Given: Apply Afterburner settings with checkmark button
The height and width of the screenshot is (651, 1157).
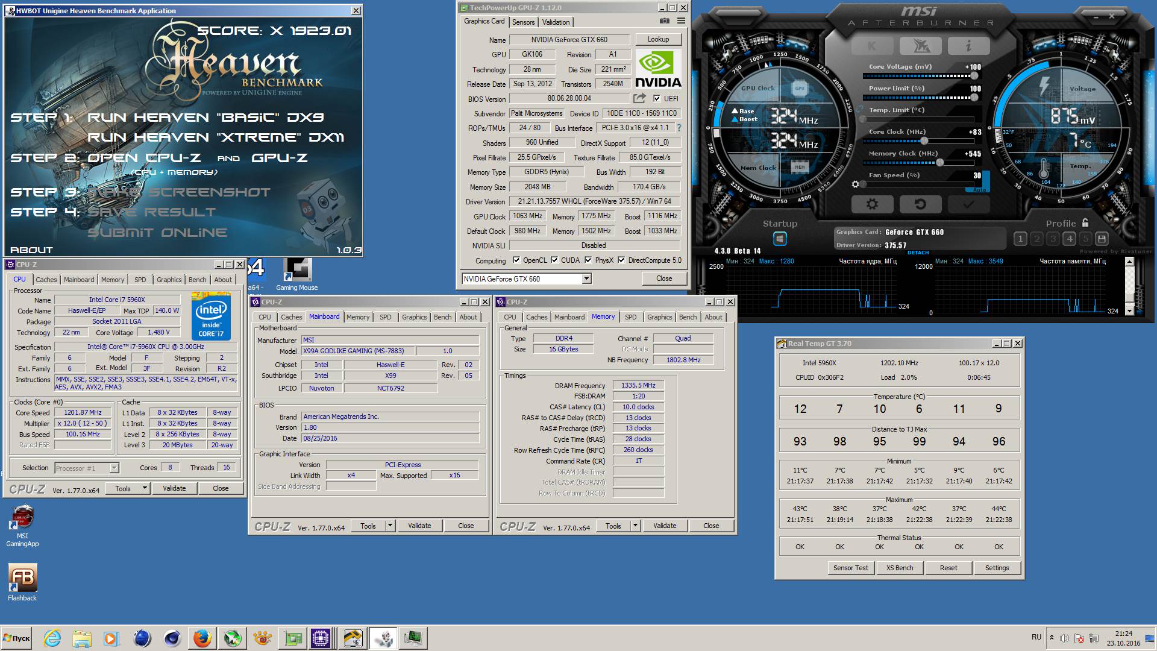Looking at the screenshot, I should pyautogui.click(x=968, y=204).
